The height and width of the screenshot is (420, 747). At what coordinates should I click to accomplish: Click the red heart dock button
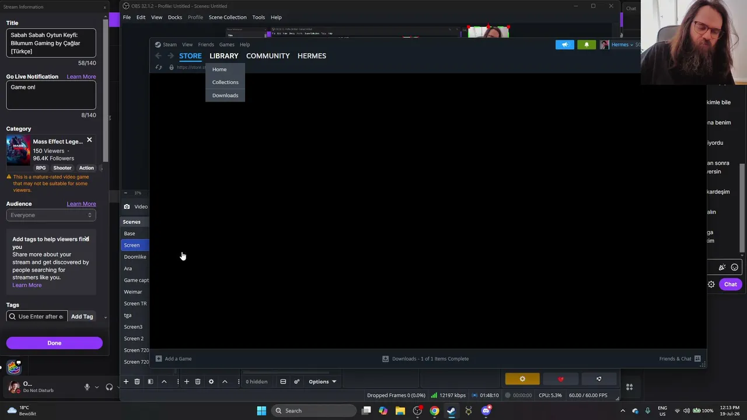561,379
